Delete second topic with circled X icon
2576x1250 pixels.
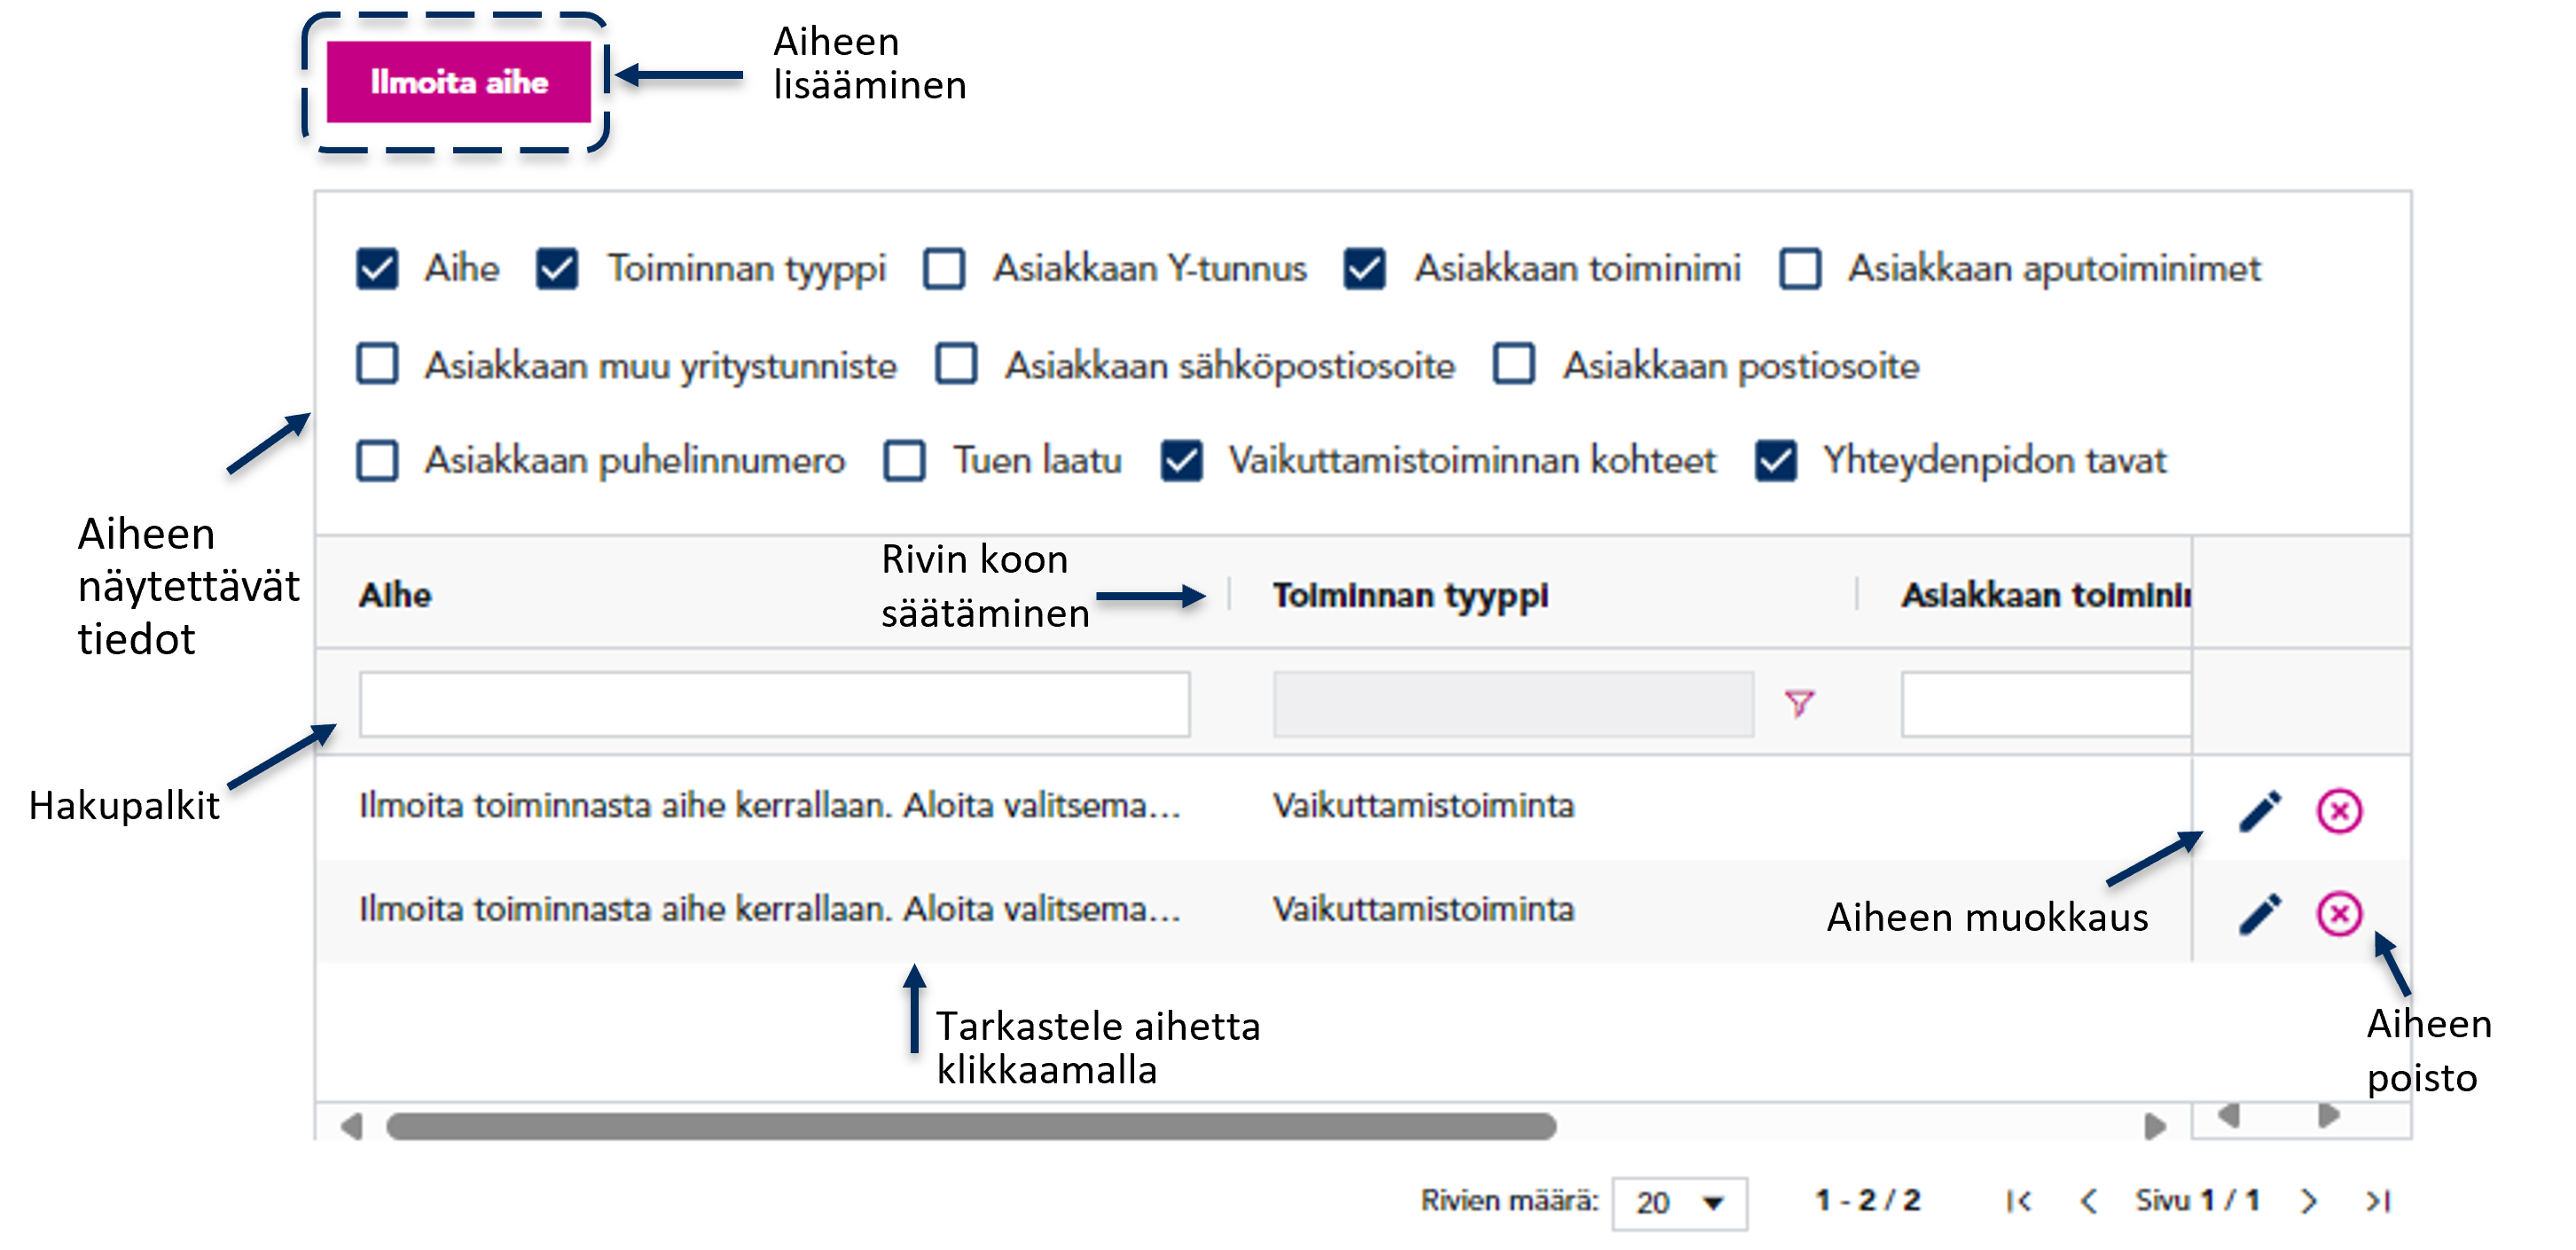pyautogui.click(x=2338, y=913)
